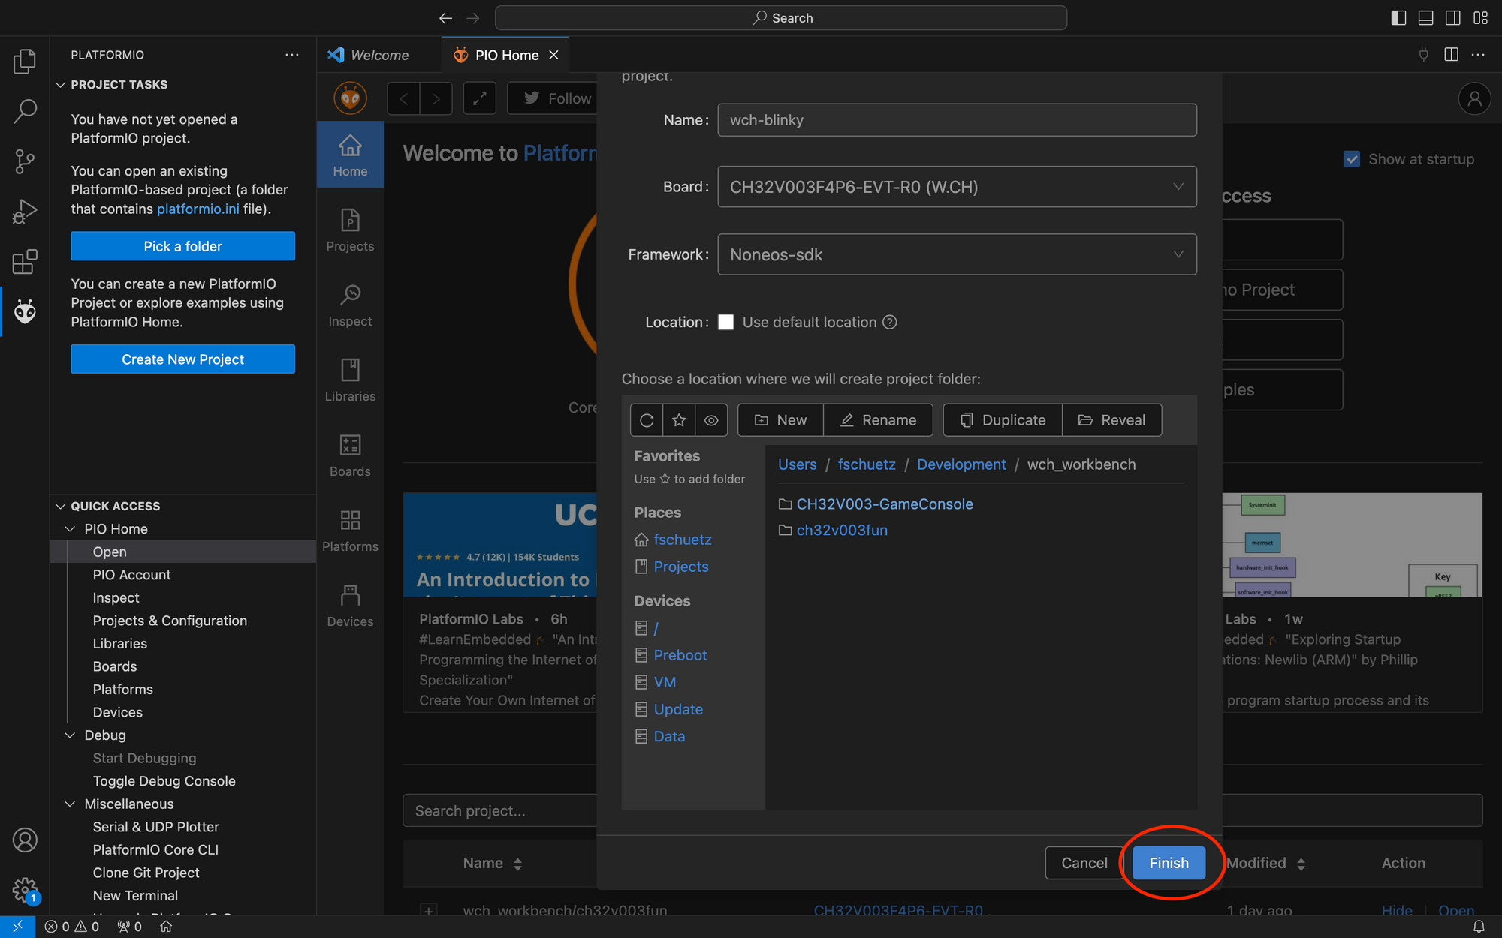Open the PlatformIO alien icon in activity bar
Viewport: 1502px width, 938px height.
[25, 311]
